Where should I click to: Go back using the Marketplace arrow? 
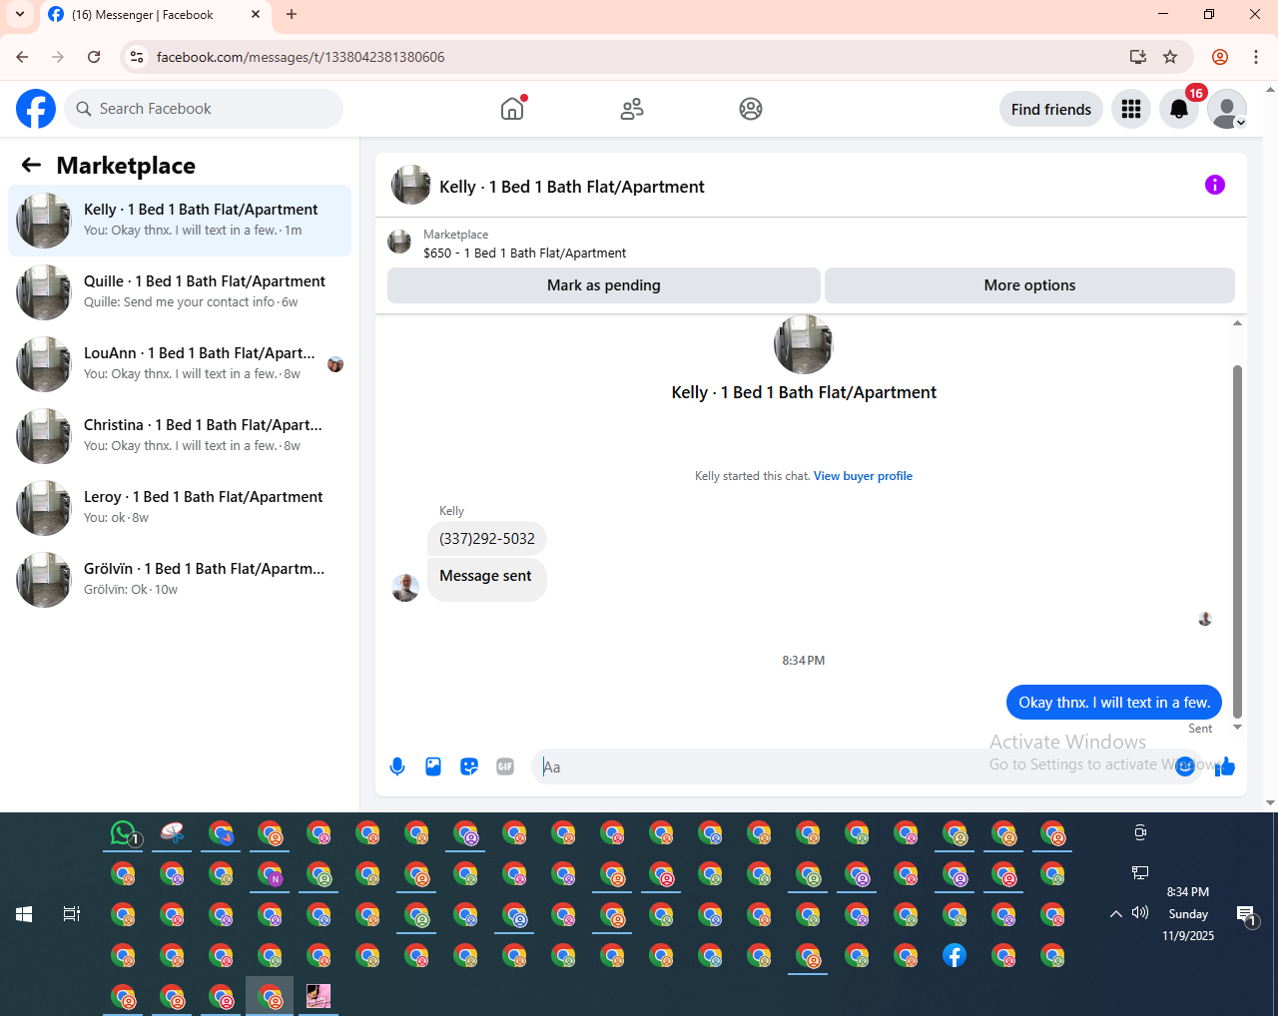point(32,165)
